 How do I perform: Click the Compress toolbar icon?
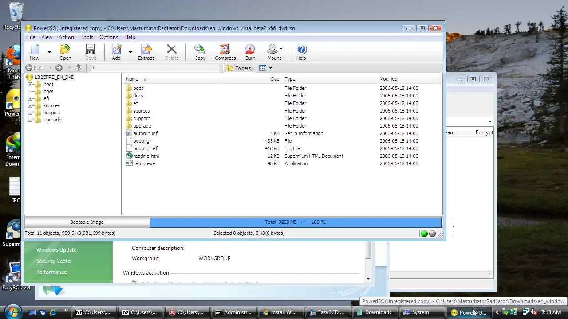tap(225, 50)
